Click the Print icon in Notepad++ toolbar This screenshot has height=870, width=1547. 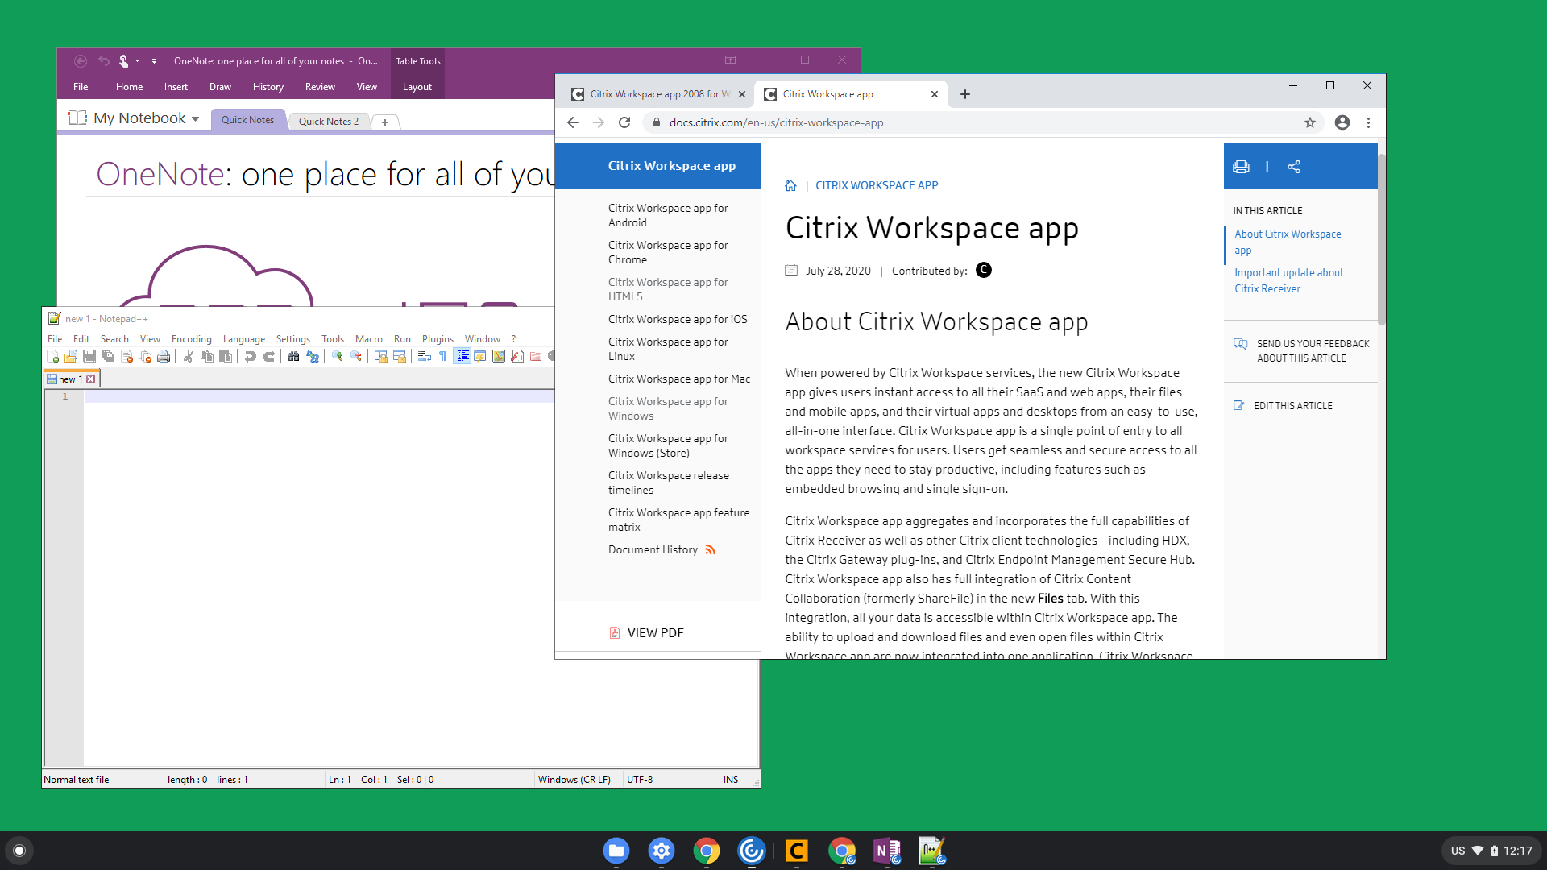coord(164,356)
